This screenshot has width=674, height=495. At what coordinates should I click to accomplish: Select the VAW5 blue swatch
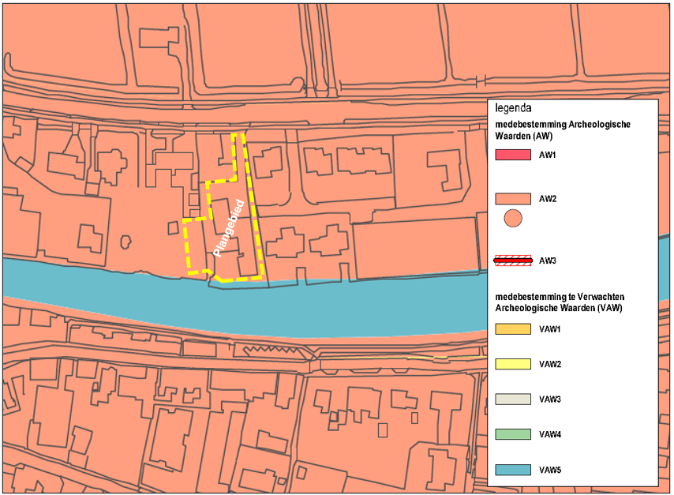point(513,470)
